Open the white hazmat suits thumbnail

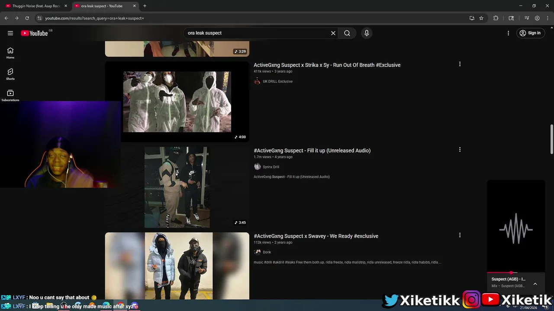pyautogui.click(x=177, y=102)
